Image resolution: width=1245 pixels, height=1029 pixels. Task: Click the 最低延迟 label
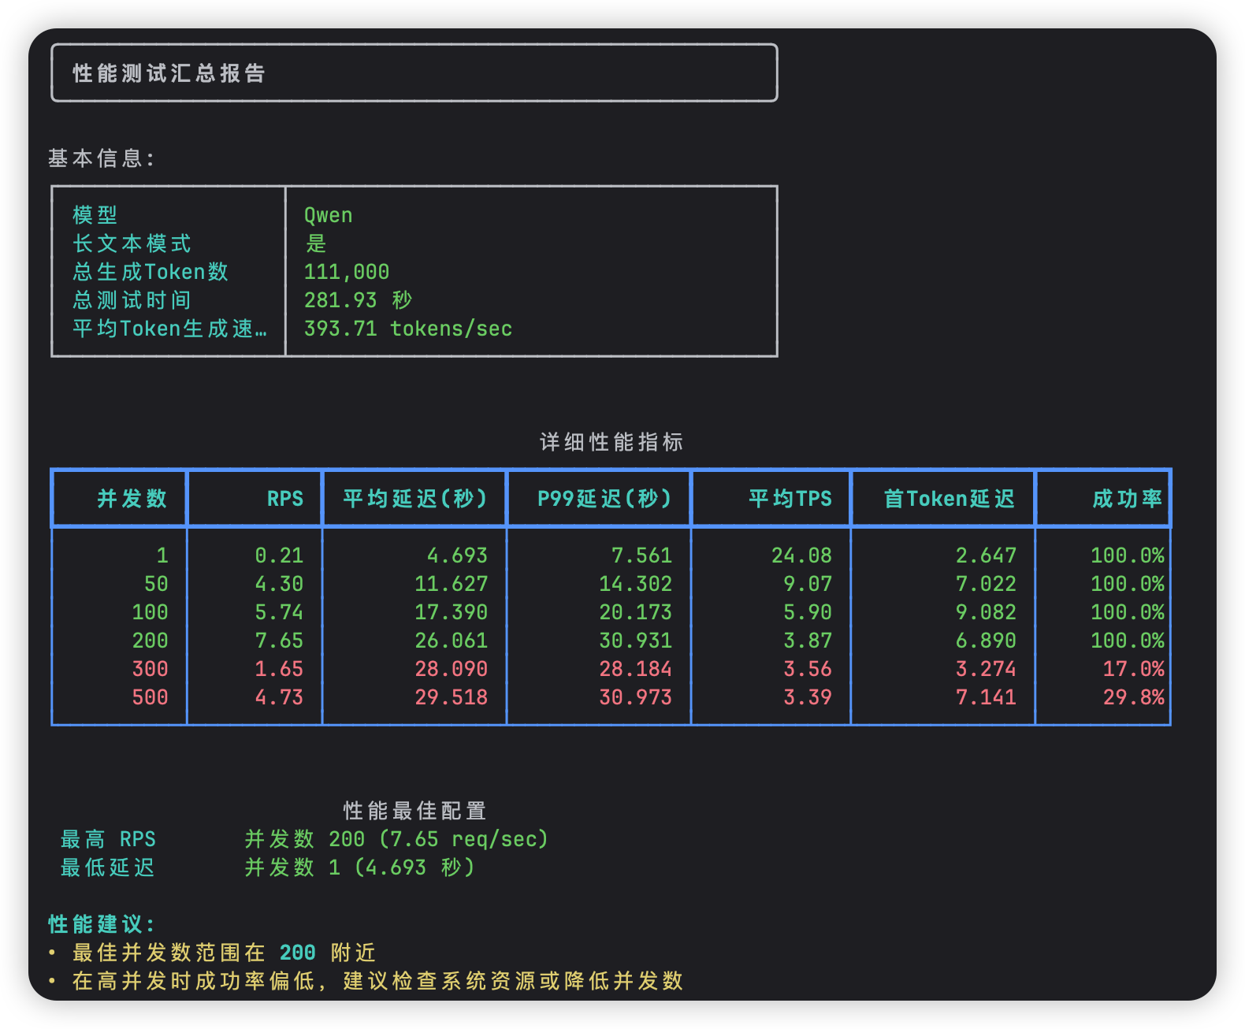[107, 867]
